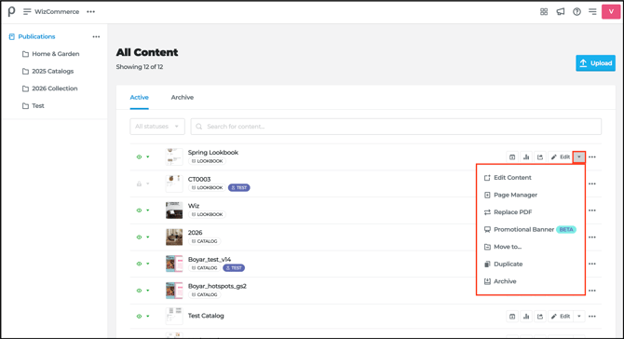The width and height of the screenshot is (624, 339).
Task: Open the Test folder in sidebar
Action: tap(38, 106)
